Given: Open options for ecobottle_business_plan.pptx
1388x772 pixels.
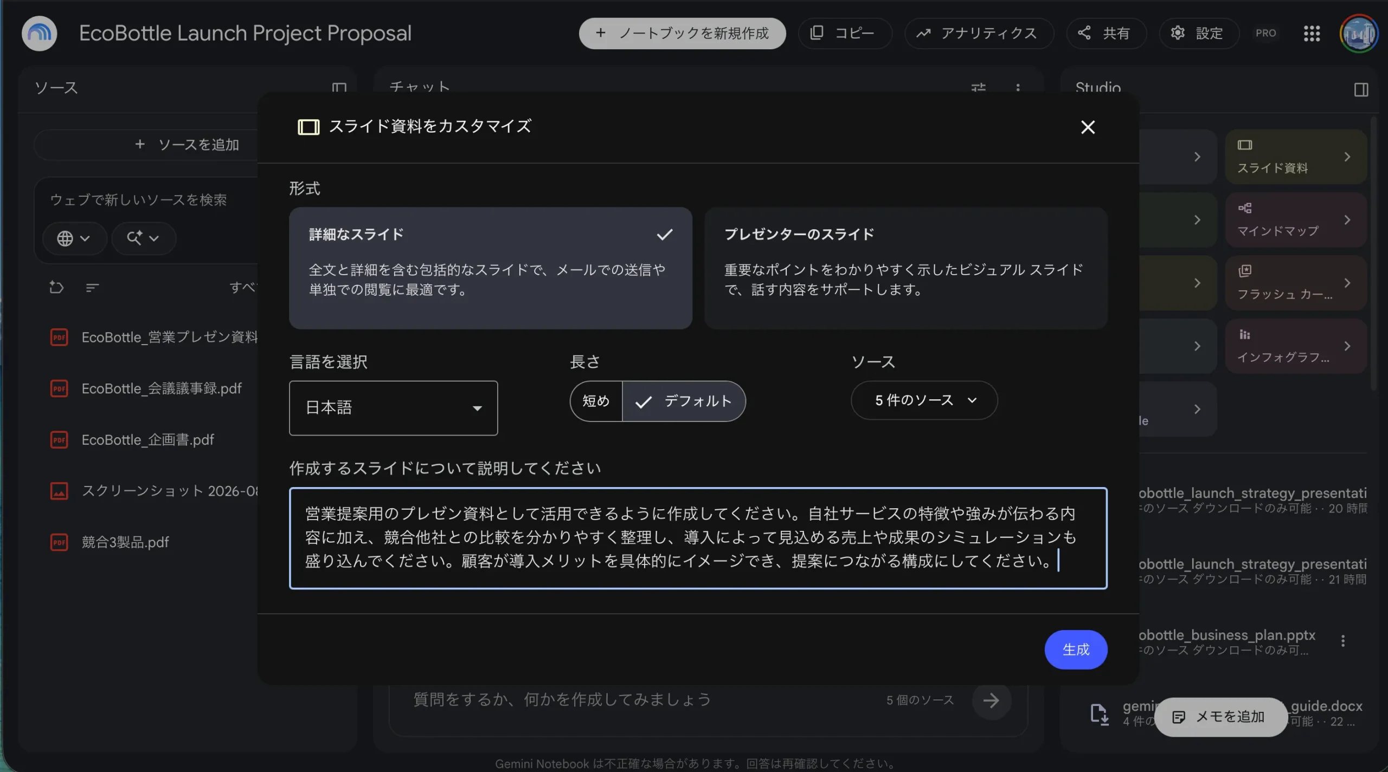Looking at the screenshot, I should point(1342,641).
